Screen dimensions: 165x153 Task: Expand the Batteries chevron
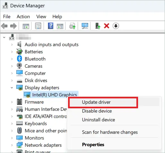(x=12, y=52)
